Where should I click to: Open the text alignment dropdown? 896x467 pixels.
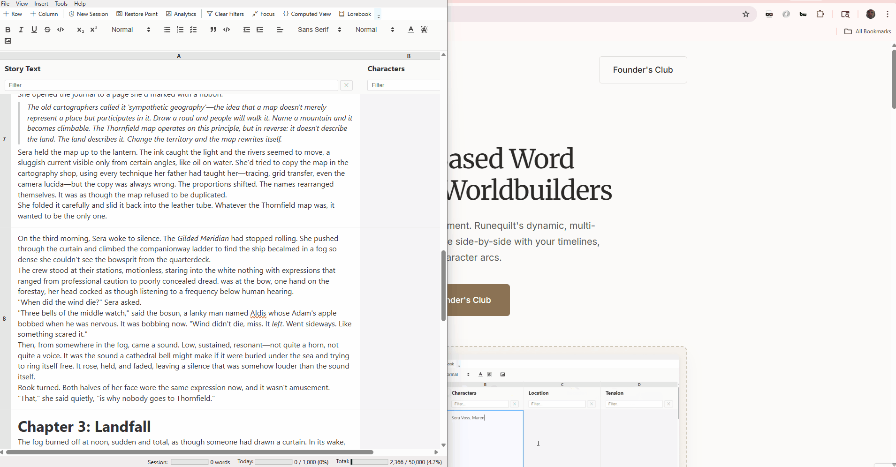coord(280,30)
